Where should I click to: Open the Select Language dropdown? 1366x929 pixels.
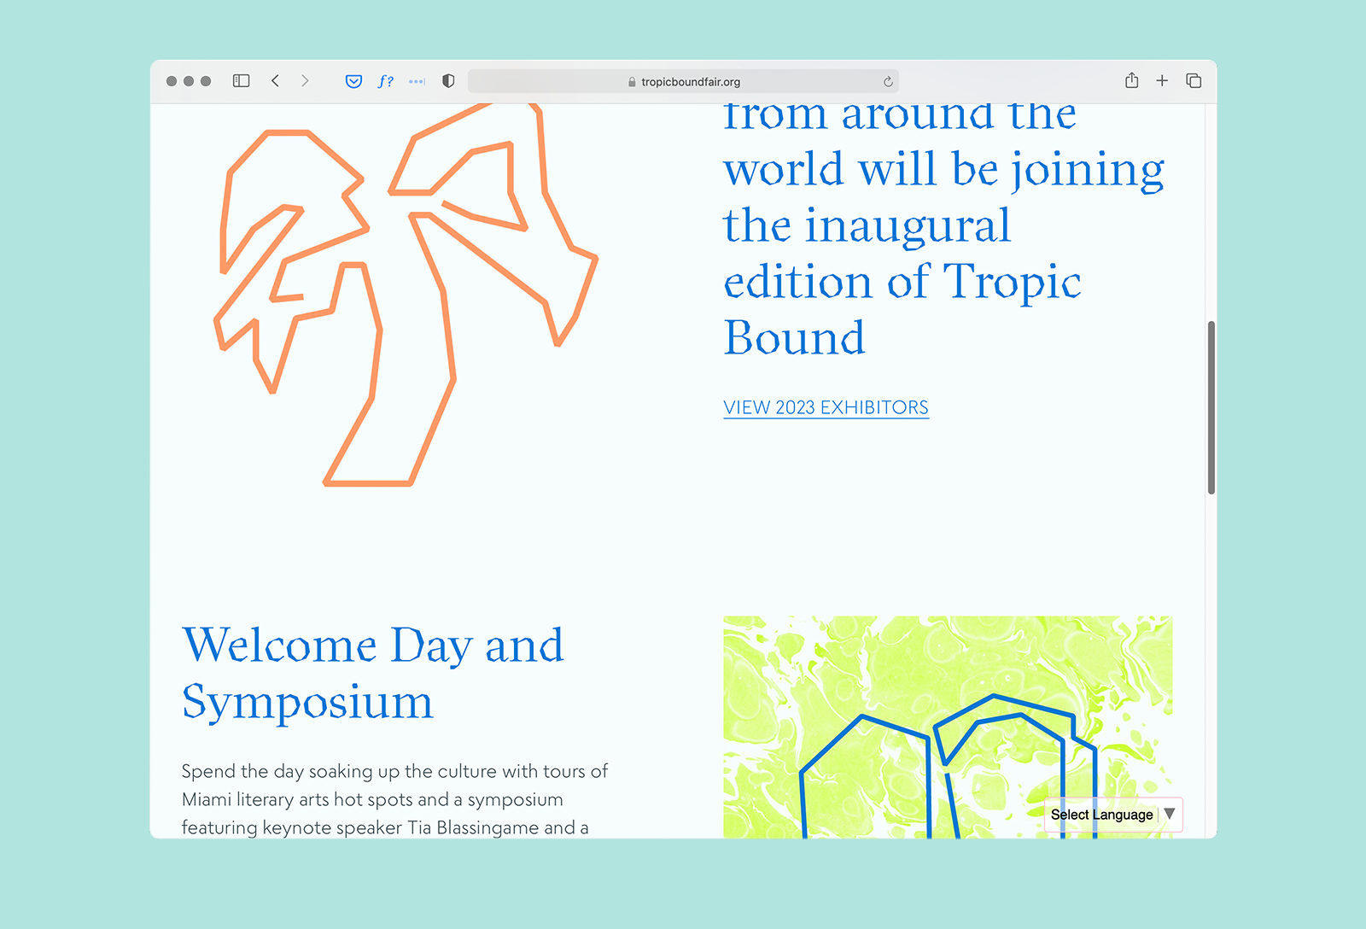[1101, 815]
